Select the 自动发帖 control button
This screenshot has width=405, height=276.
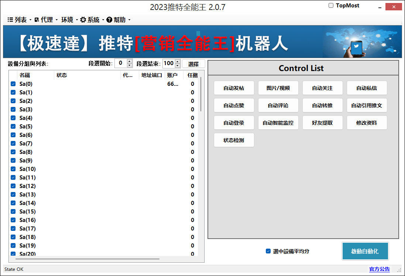(234, 88)
